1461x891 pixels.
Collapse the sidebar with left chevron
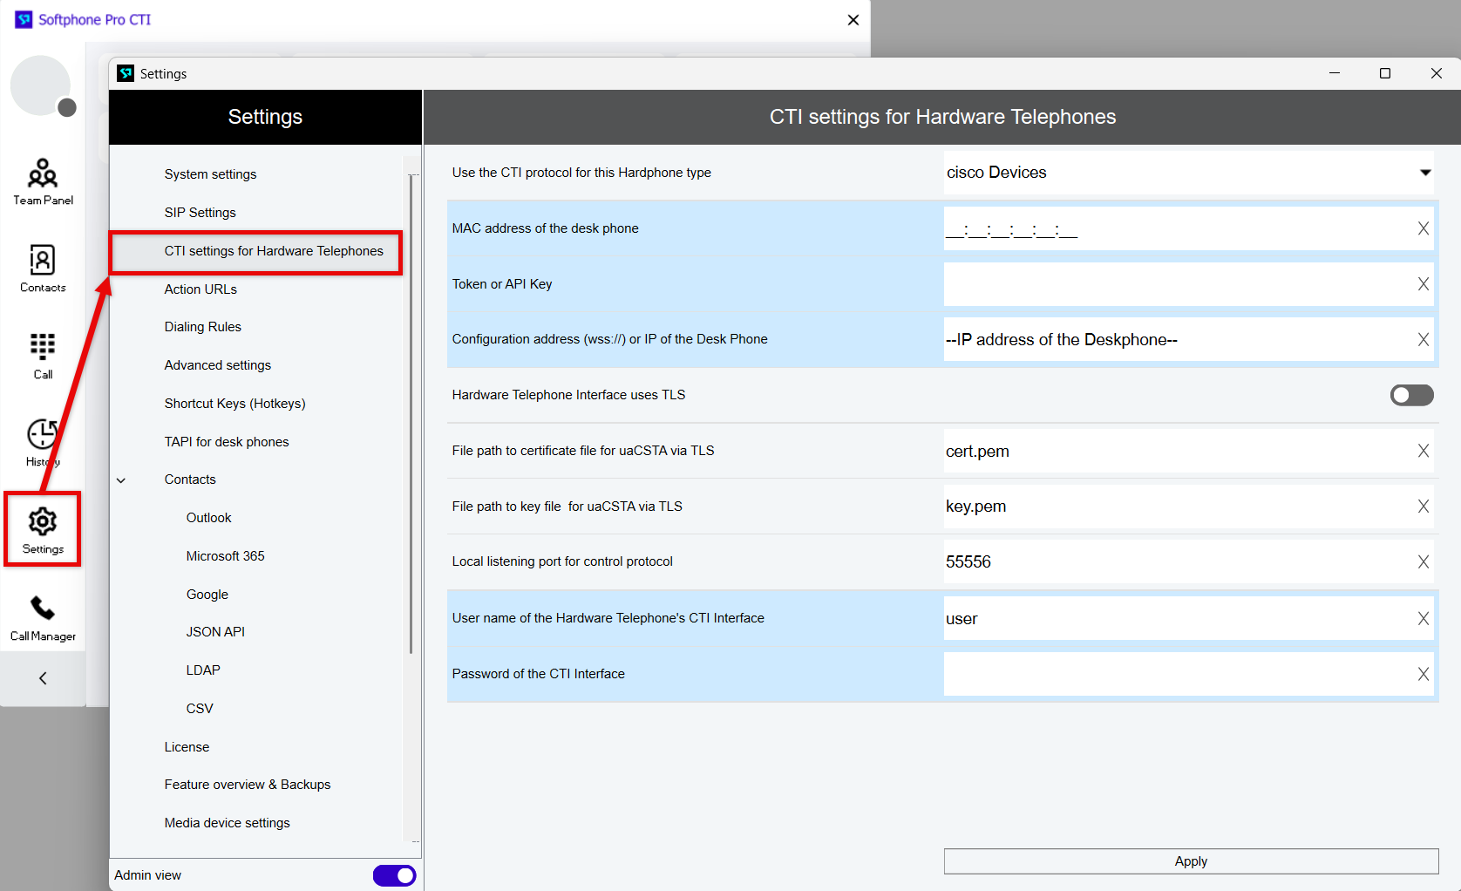(43, 678)
